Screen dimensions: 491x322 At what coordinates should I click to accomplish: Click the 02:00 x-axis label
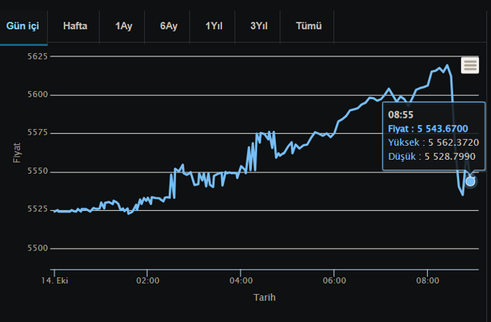tap(147, 280)
